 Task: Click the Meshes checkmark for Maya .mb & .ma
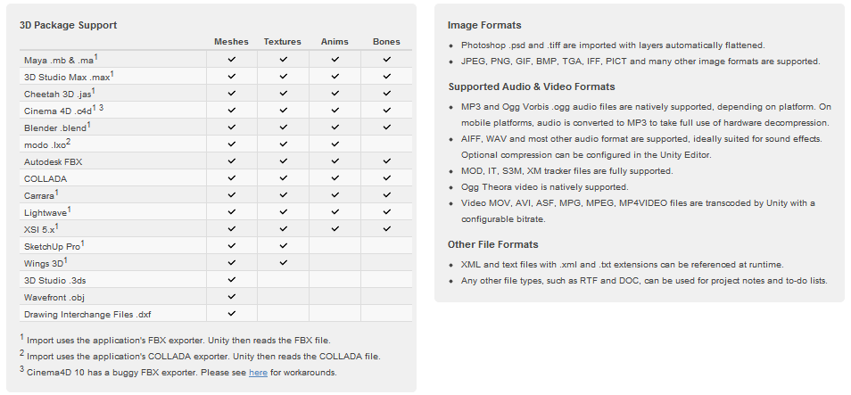click(232, 60)
